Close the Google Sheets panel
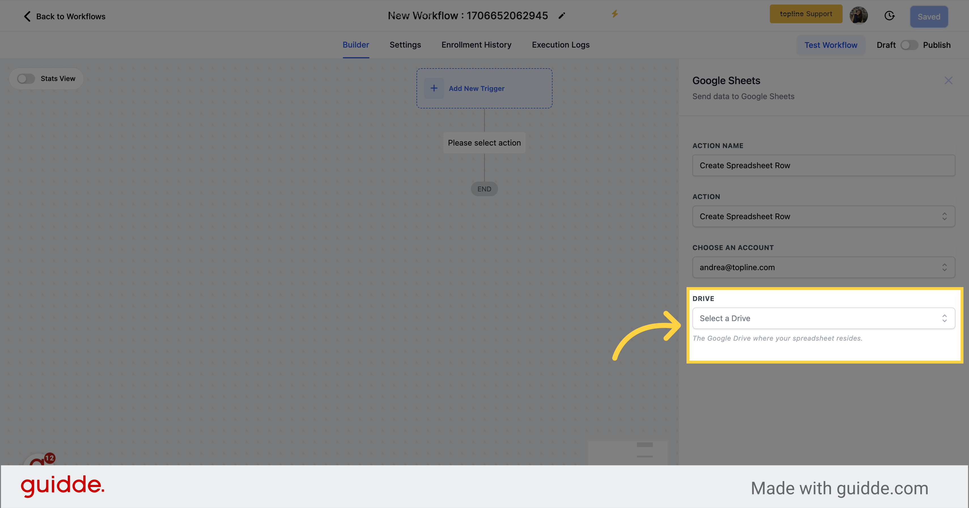The height and width of the screenshot is (508, 969). point(948,80)
